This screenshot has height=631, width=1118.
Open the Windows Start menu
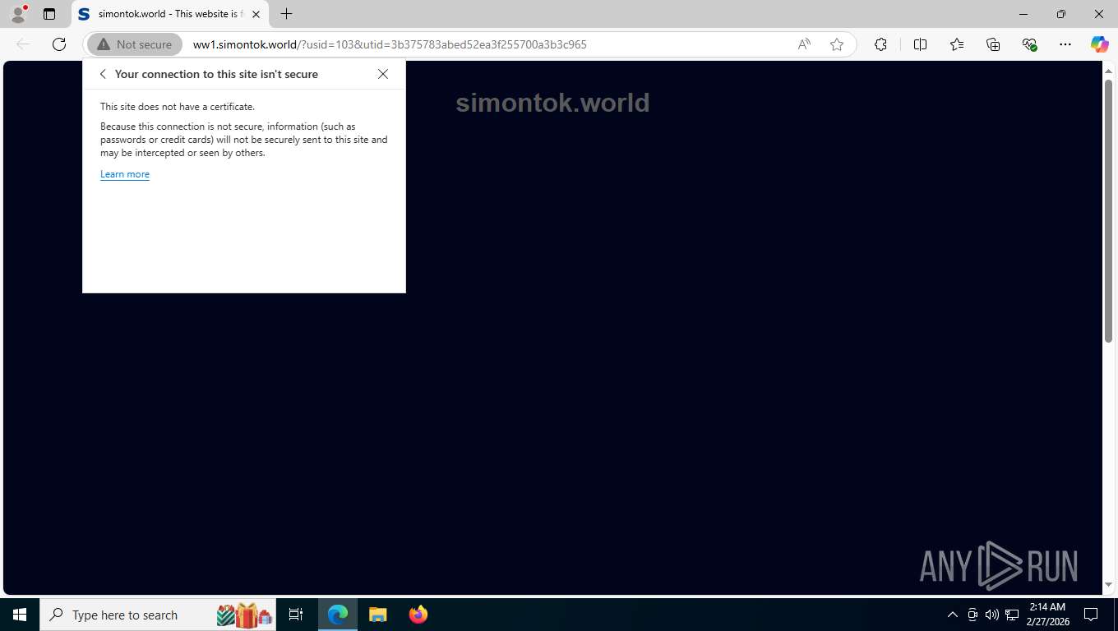pyautogui.click(x=20, y=615)
